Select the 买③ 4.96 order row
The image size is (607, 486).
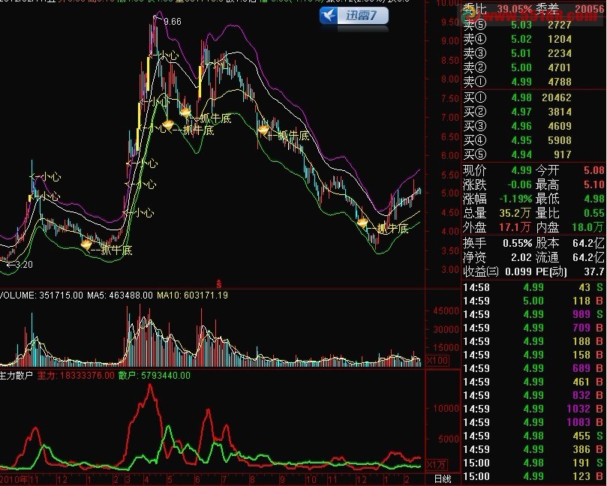[533, 126]
